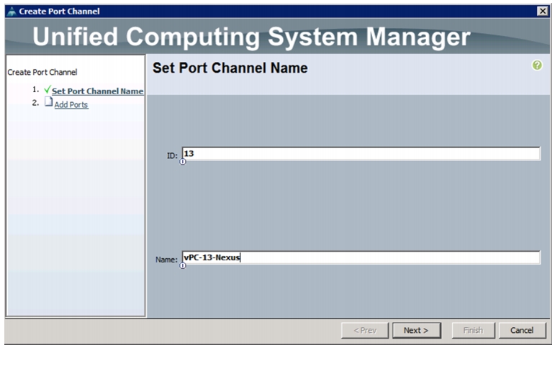Focus the Name field with vPC-13-Nexus
Image resolution: width=555 pixels, height=371 pixels.
[361, 257]
